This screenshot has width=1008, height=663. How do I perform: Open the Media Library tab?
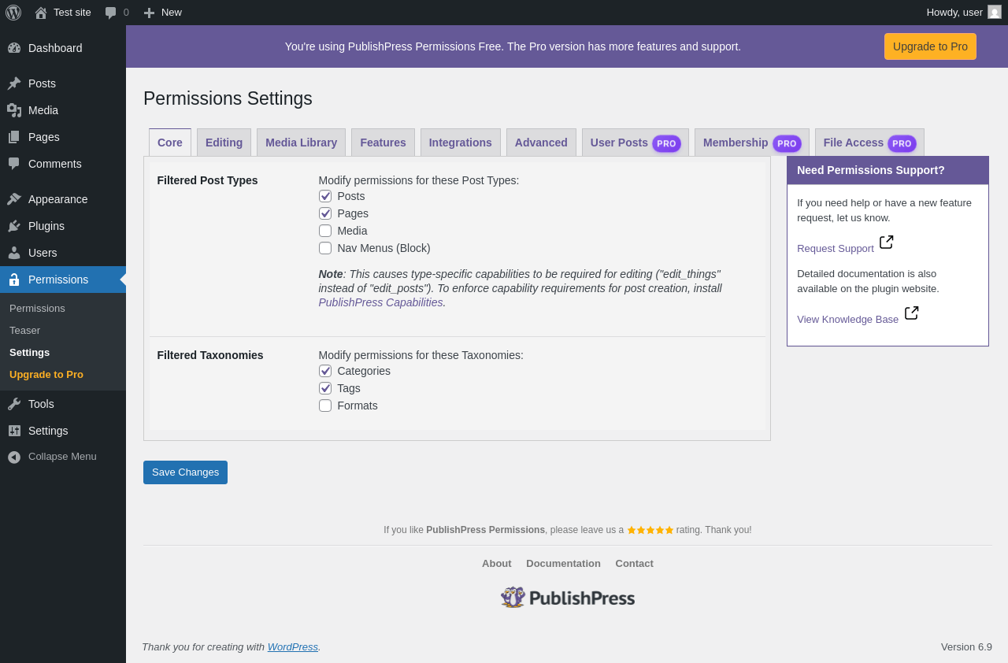[x=301, y=143]
